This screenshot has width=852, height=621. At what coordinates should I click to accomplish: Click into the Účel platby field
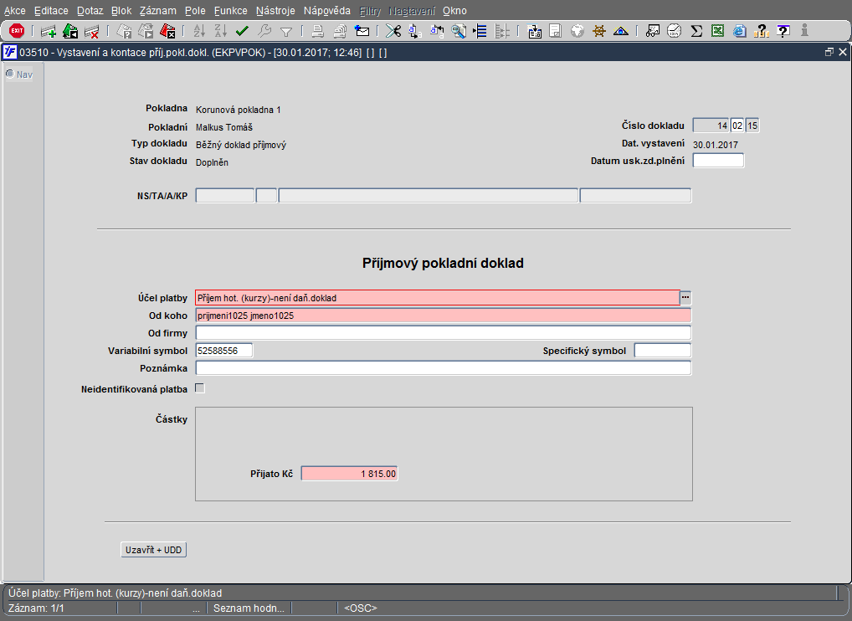point(438,298)
